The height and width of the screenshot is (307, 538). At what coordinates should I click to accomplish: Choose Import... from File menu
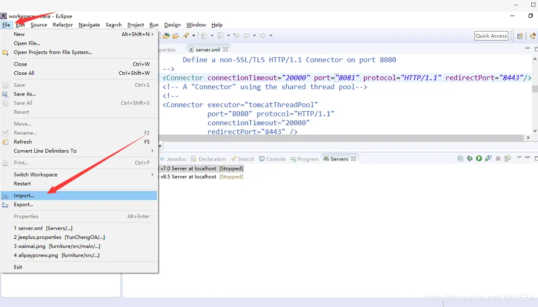(79, 195)
